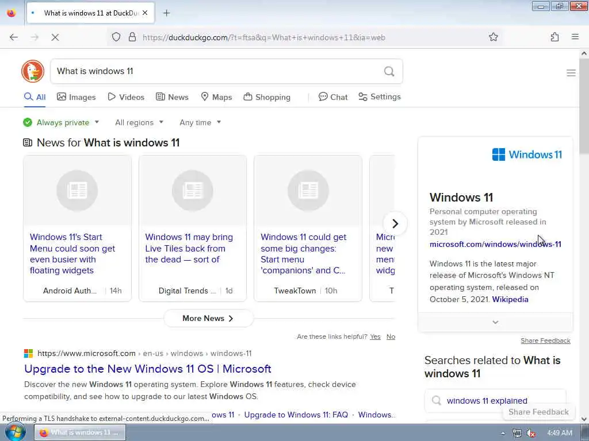Image resolution: width=589 pixels, height=441 pixels.
Task: Stop loading the page with X button
Action: click(x=55, y=37)
